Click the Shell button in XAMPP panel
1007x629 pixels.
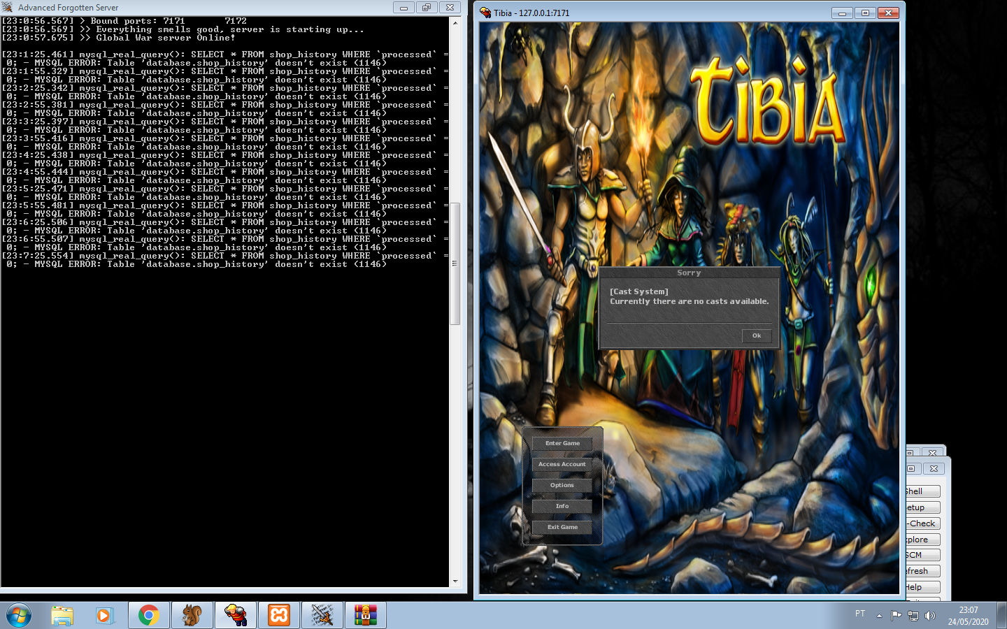pos(923,491)
